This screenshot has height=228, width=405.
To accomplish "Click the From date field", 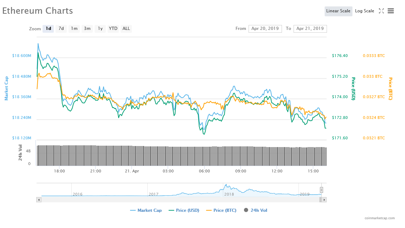I will pyautogui.click(x=265, y=28).
